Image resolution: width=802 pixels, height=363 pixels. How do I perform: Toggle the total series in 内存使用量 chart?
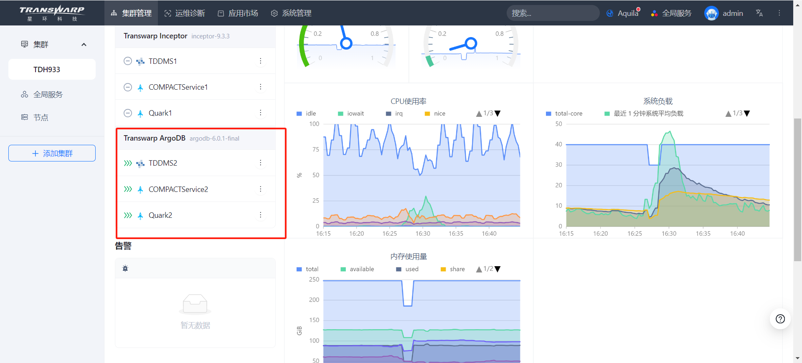pyautogui.click(x=307, y=269)
